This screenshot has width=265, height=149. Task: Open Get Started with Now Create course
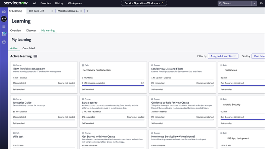(98, 137)
